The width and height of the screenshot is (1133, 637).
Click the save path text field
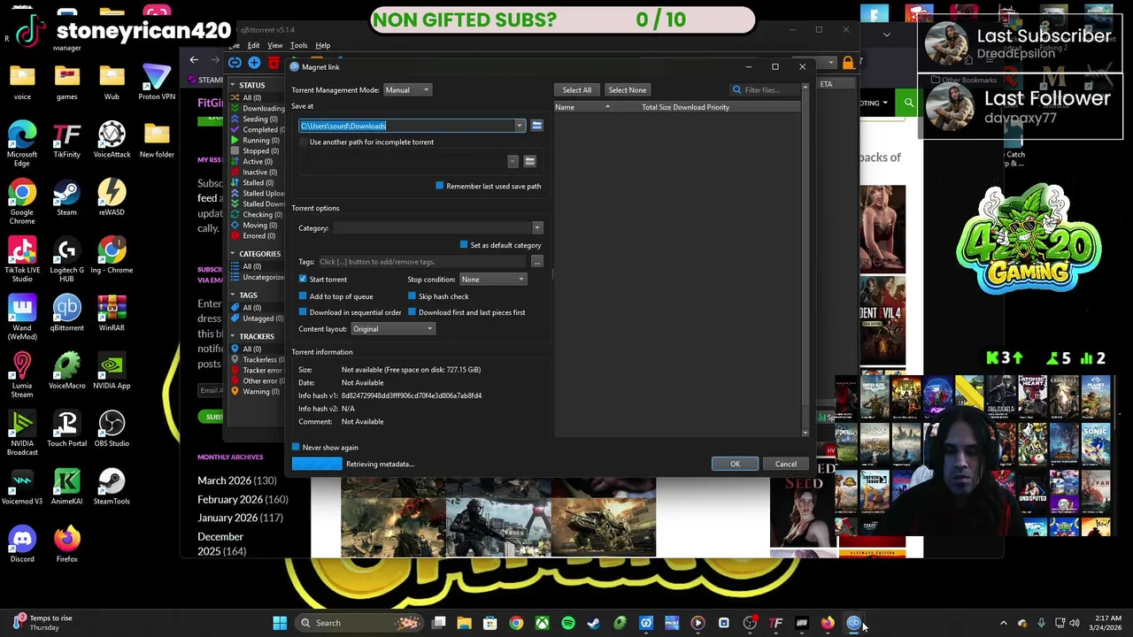tap(407, 126)
